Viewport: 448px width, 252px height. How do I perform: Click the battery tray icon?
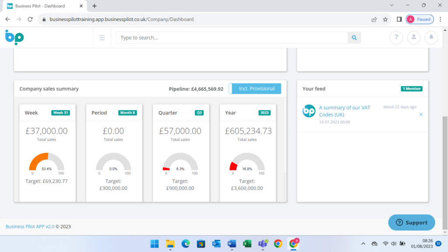pos(402,244)
